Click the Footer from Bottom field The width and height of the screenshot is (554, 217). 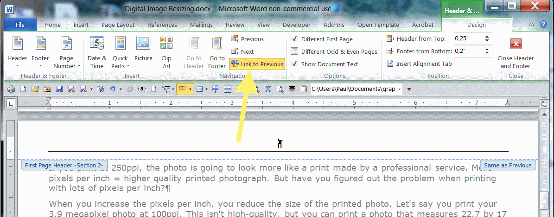[469, 51]
